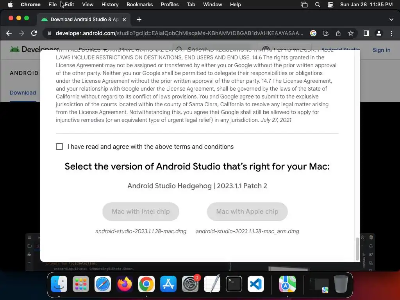Toggle the Chrome side panel
Viewport: 400px width, 300px height.
click(366, 33)
